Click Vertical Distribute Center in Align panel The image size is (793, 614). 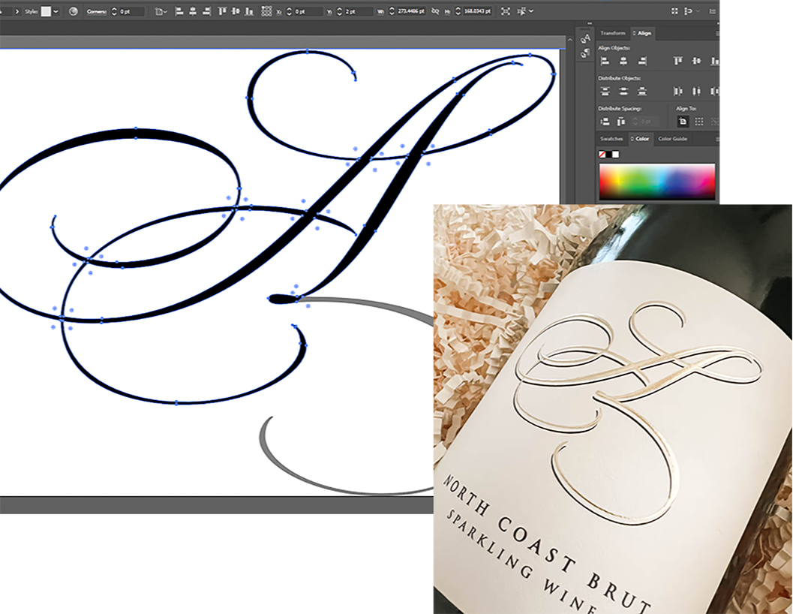[623, 91]
